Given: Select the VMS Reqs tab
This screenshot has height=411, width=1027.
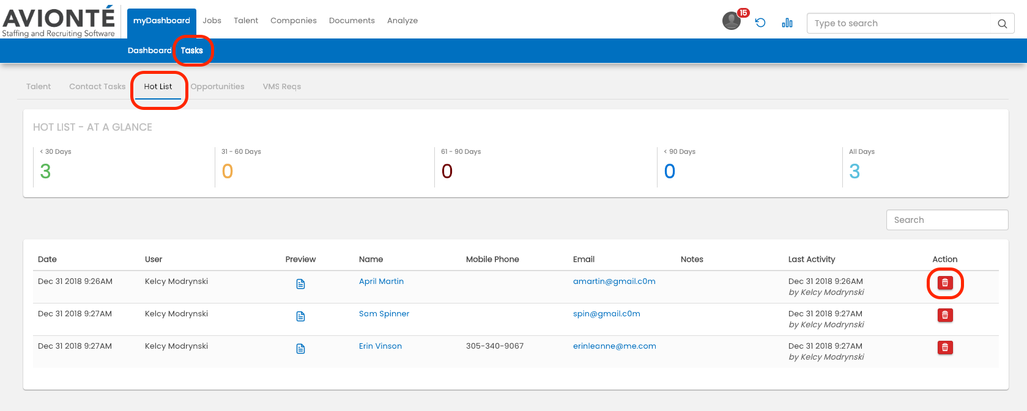Looking at the screenshot, I should [x=281, y=87].
